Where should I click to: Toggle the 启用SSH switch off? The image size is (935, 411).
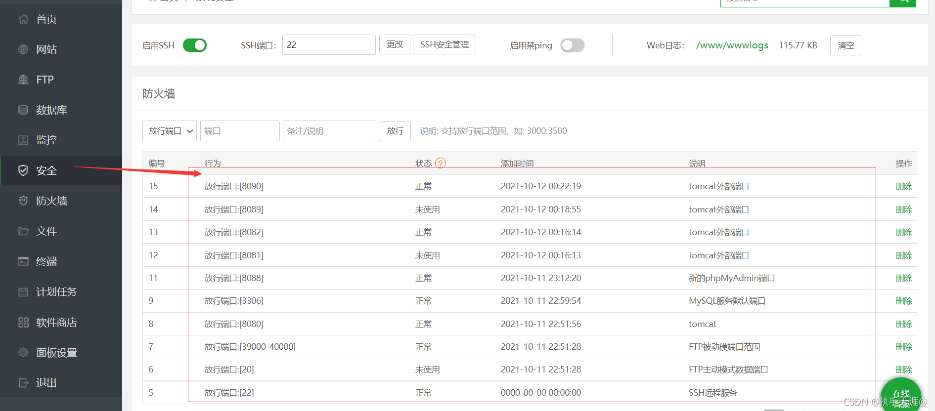[195, 45]
